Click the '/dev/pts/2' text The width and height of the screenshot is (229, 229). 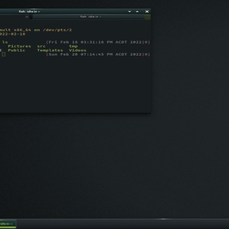(x=57, y=30)
